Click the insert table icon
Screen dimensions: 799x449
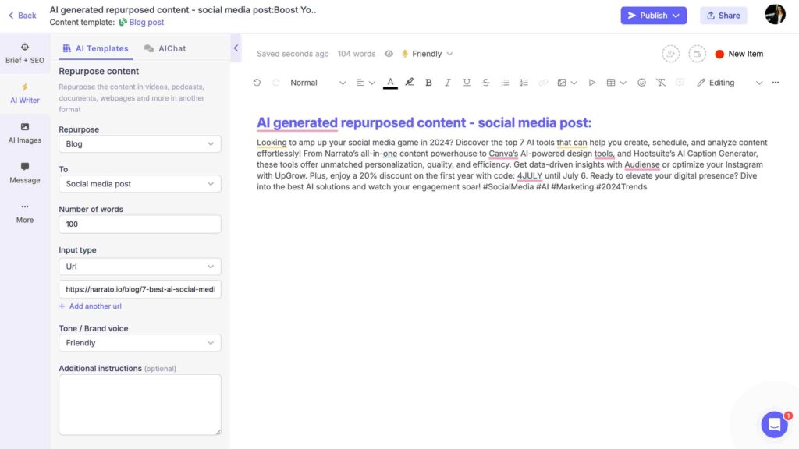tap(611, 83)
